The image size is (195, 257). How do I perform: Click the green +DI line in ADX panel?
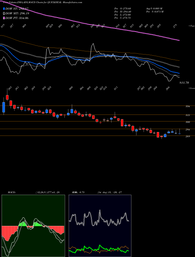point(99,249)
